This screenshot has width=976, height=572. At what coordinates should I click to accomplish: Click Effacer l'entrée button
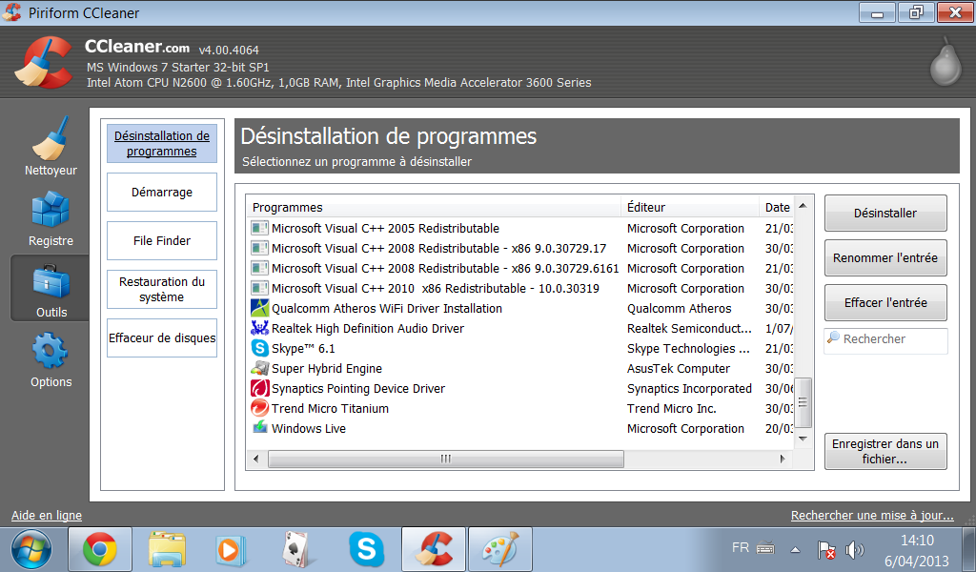pyautogui.click(x=885, y=302)
